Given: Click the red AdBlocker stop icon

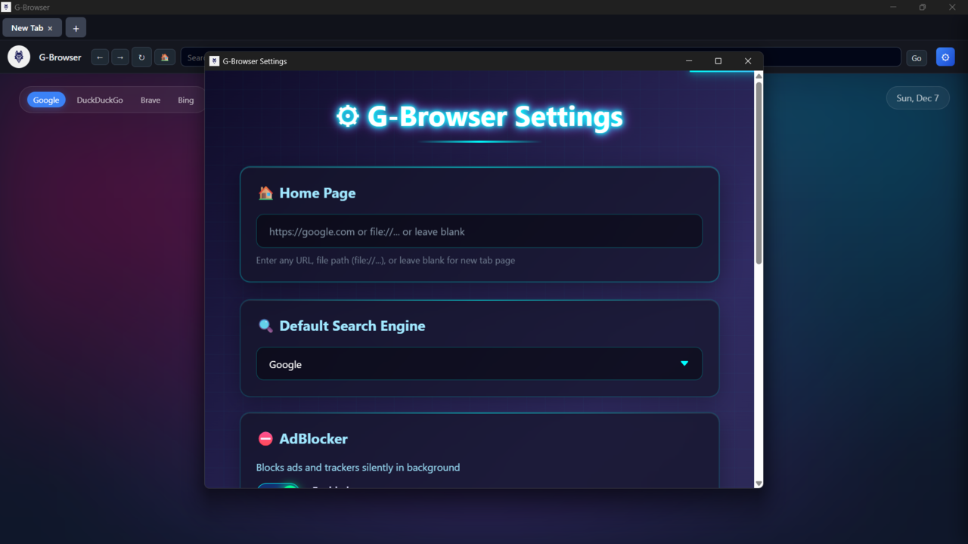Looking at the screenshot, I should [265, 438].
